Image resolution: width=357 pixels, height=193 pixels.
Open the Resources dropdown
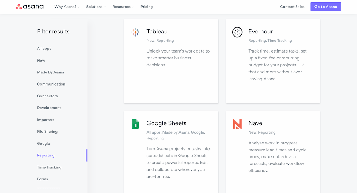click(x=123, y=7)
